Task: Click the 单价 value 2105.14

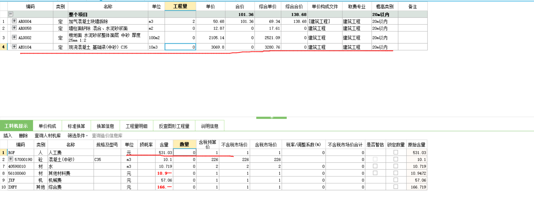Action: point(210,37)
